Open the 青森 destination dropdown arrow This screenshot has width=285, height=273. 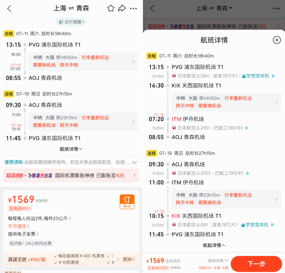click(x=231, y=8)
